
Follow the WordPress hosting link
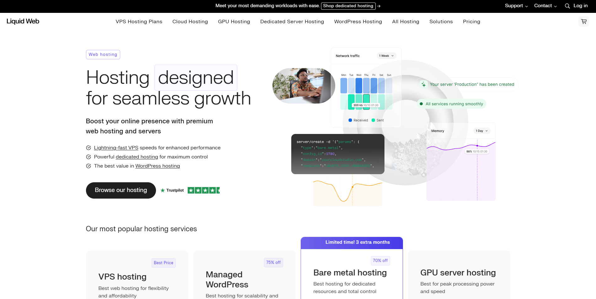pyautogui.click(x=158, y=166)
